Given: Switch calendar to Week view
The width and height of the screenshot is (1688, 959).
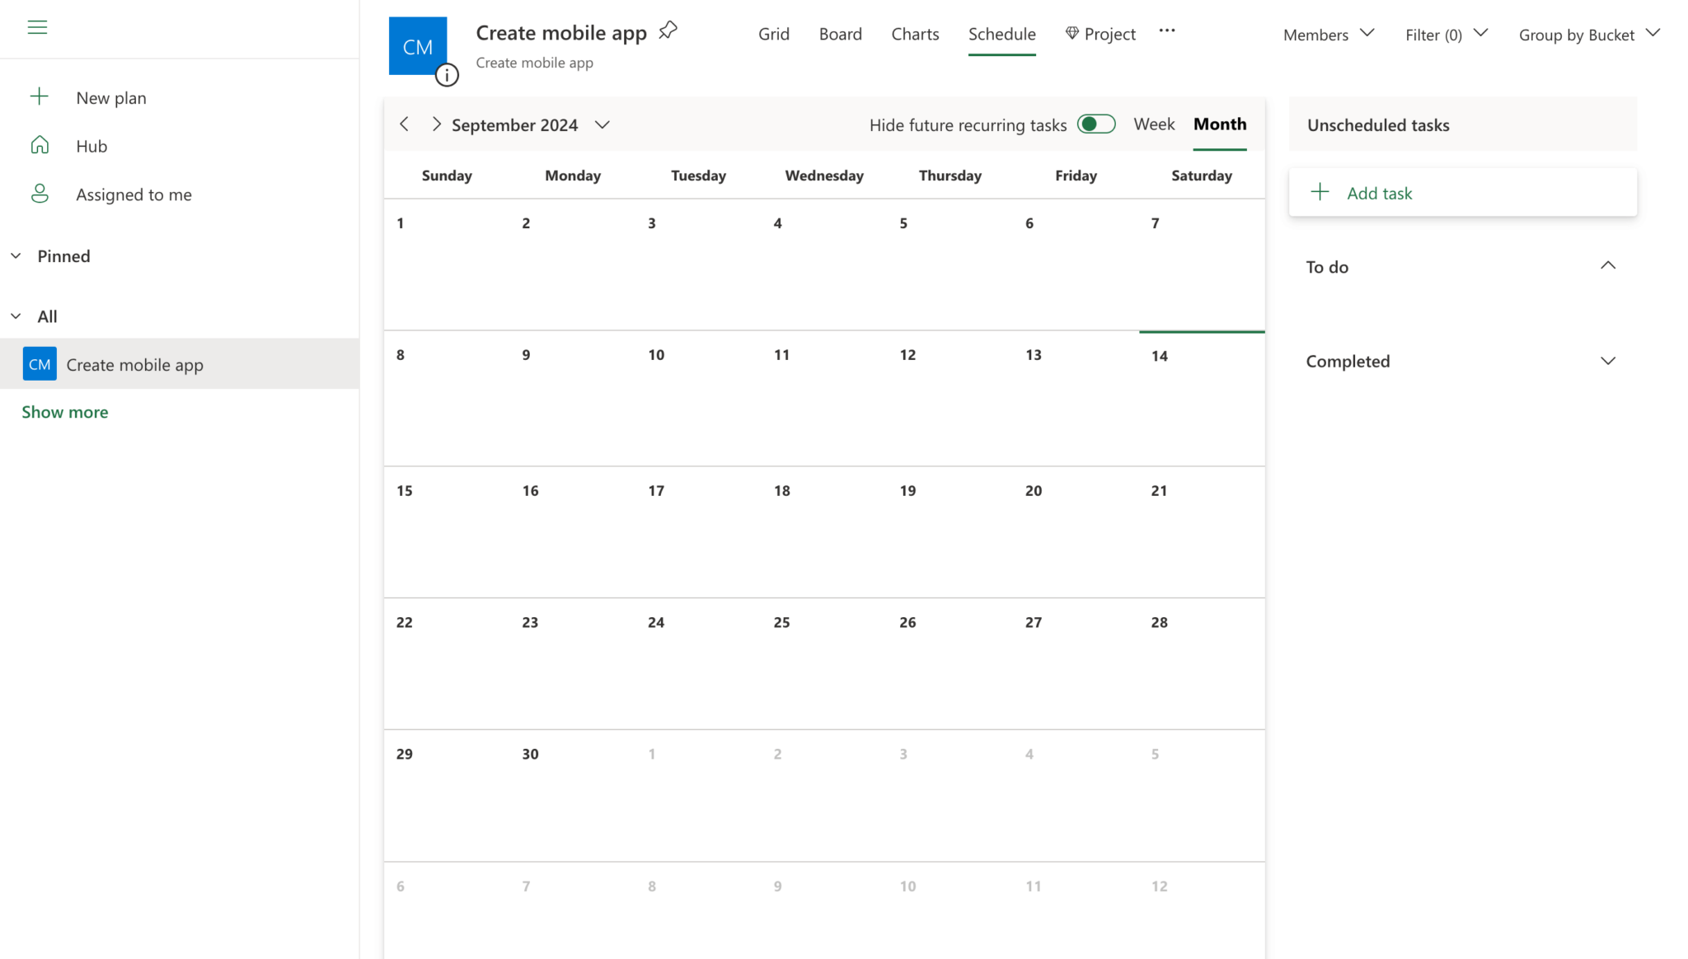Looking at the screenshot, I should 1154,124.
